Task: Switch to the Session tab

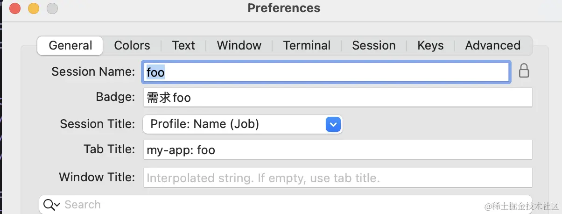Action: coord(373,45)
